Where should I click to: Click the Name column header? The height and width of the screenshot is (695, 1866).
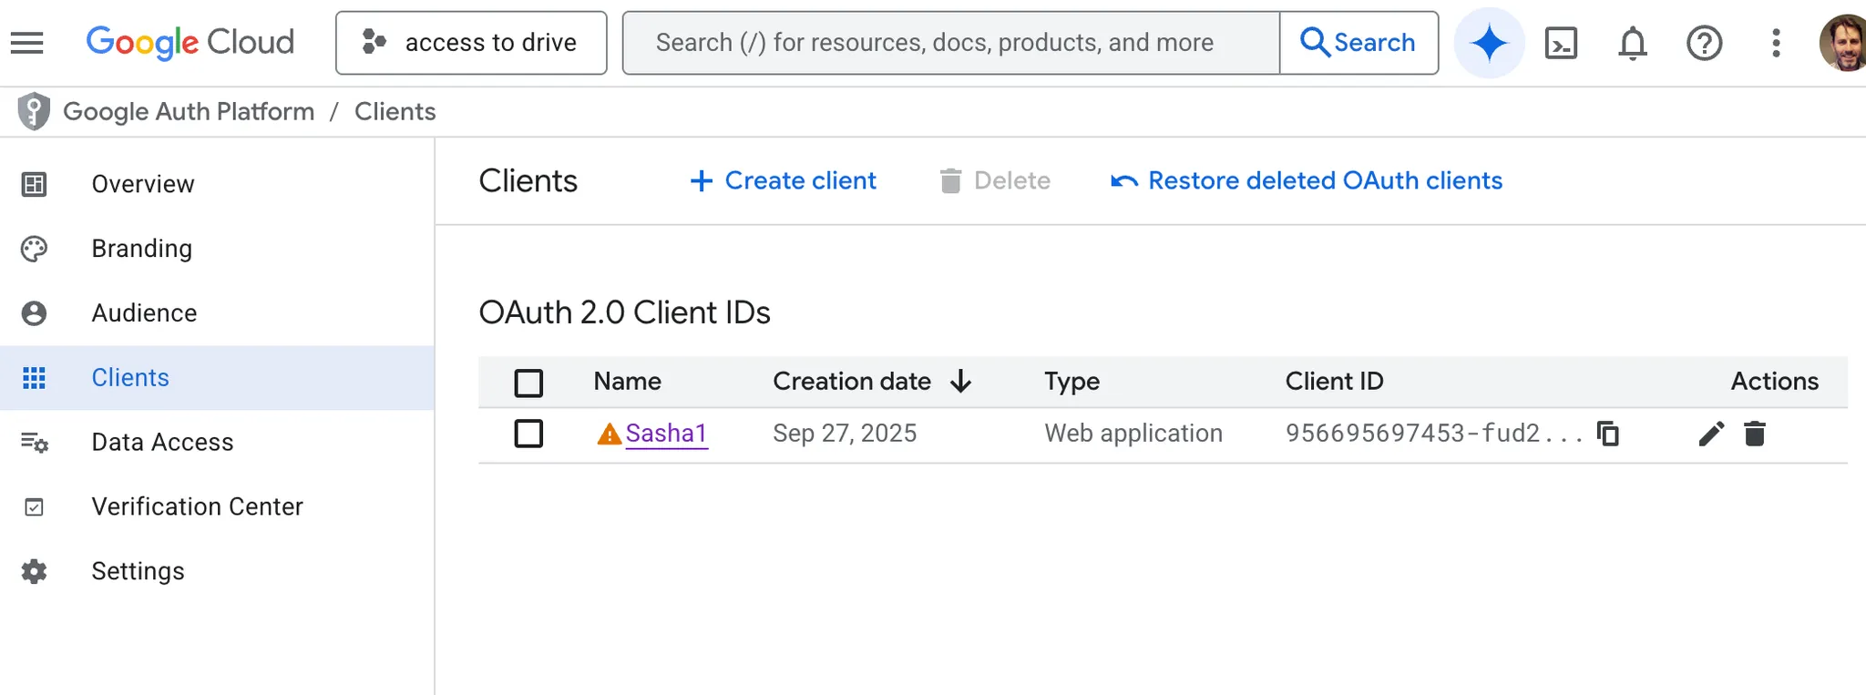point(627,382)
